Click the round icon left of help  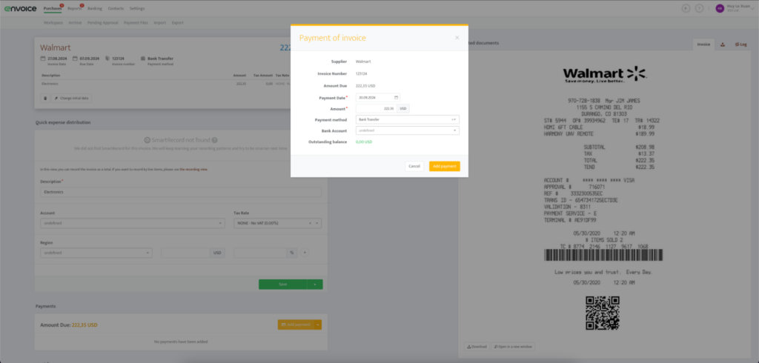(686, 8)
